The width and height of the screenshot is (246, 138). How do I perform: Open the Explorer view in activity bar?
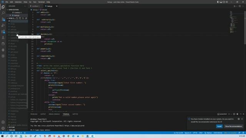(x=3, y=7)
